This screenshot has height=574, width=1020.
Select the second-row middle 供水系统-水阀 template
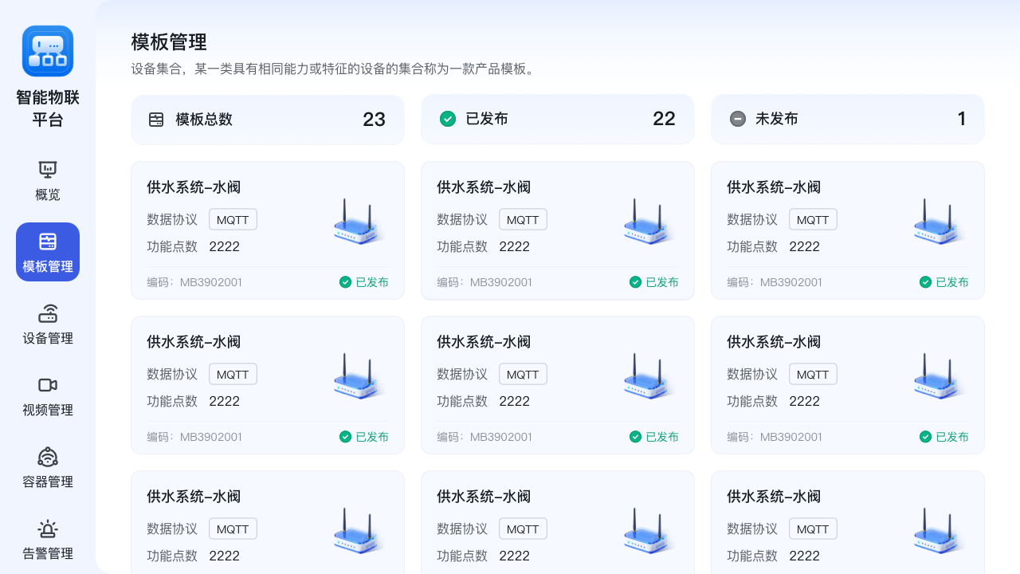[x=557, y=384]
